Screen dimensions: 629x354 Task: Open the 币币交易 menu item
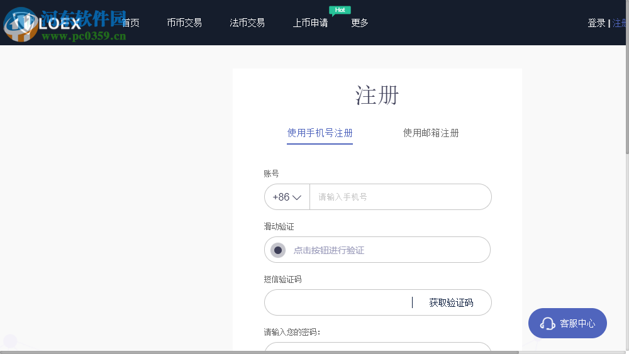coord(184,23)
